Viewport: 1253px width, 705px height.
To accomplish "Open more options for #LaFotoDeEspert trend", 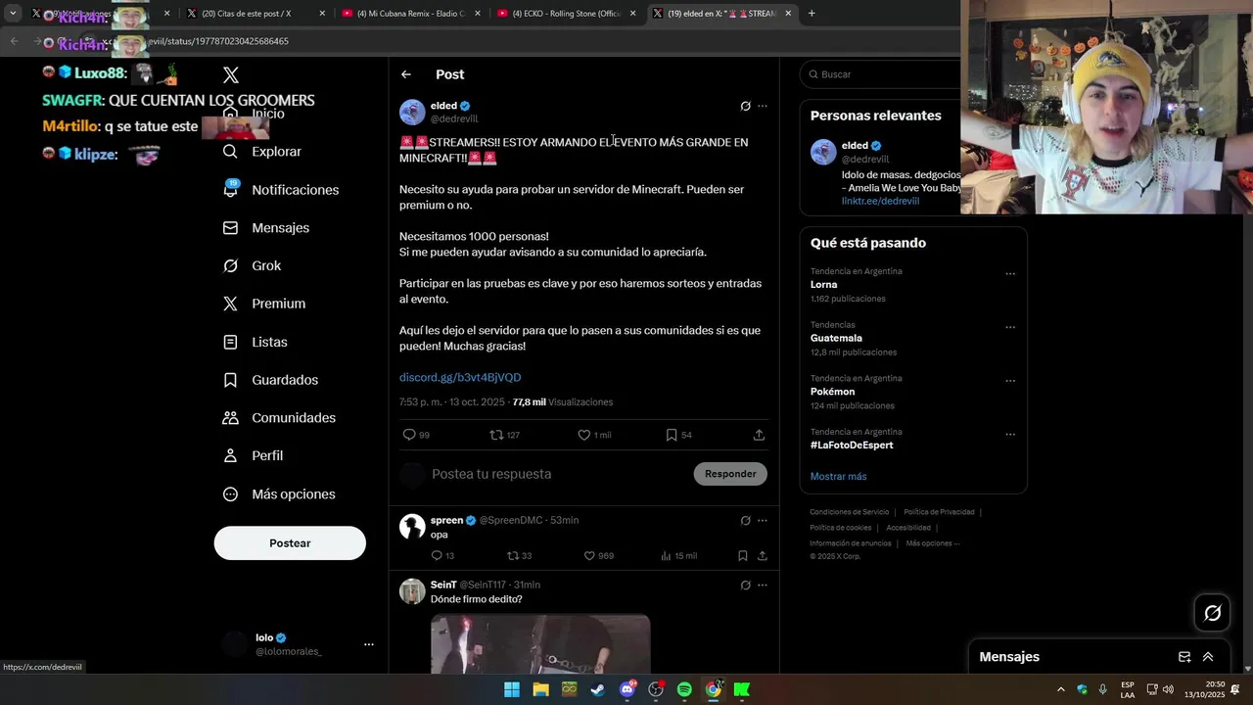I will (1010, 435).
